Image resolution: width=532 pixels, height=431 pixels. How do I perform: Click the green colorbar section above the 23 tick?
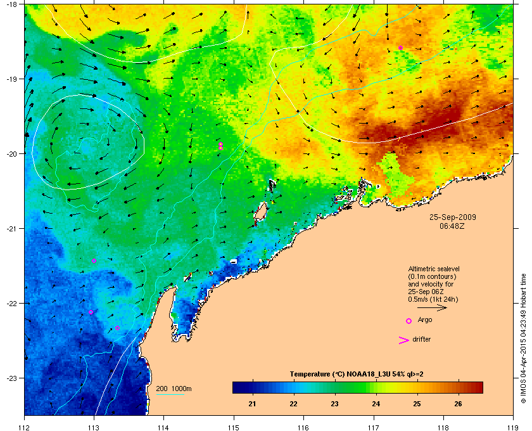(x=335, y=387)
